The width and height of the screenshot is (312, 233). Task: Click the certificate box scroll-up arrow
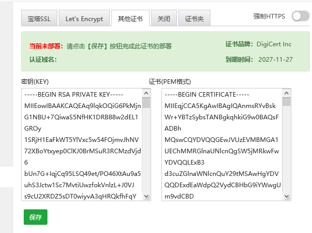coord(287,93)
